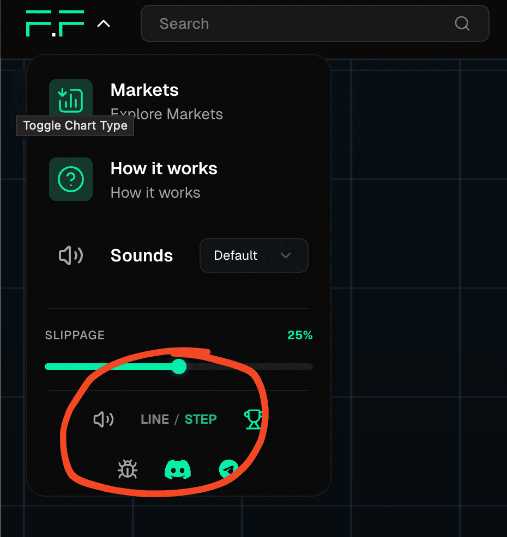Switch chart type to STEP
Viewport: 507px width, 537px height.
(x=201, y=419)
